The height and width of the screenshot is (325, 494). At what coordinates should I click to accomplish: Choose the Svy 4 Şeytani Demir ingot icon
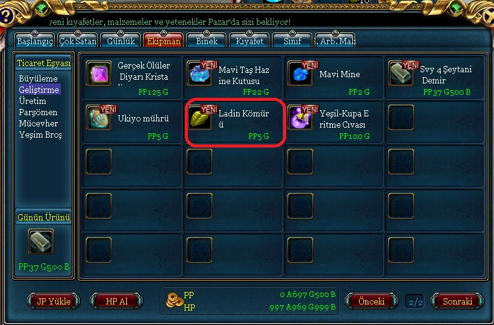(401, 73)
